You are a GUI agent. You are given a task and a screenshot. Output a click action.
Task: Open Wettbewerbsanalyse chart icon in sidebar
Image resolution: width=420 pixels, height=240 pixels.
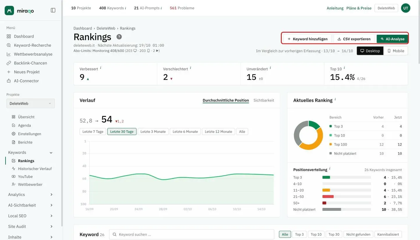coord(9,54)
